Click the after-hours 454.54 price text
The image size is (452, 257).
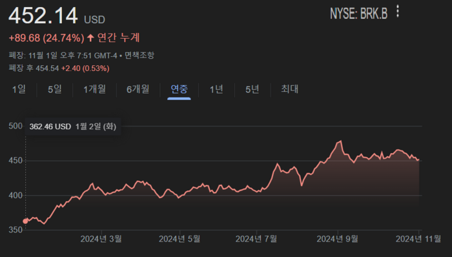[x=47, y=68]
